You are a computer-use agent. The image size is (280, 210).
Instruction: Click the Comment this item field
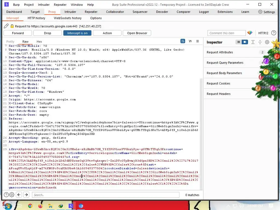pos(226,33)
